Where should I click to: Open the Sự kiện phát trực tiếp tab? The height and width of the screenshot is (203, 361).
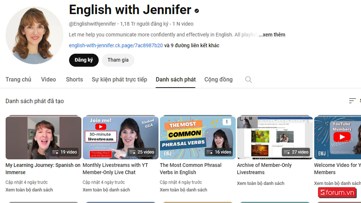119,79
